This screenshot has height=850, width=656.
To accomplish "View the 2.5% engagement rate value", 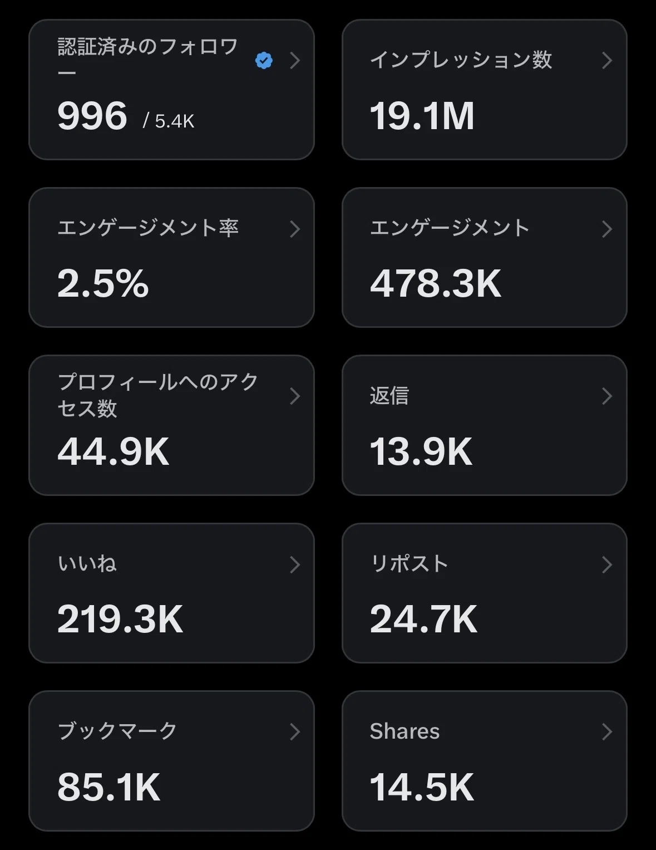I will (103, 283).
